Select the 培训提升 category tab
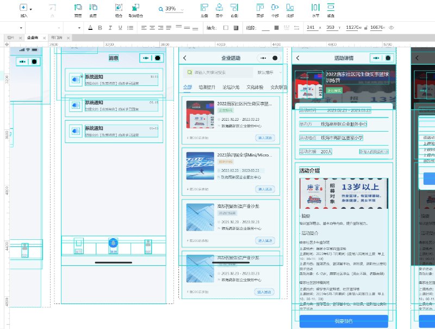This screenshot has width=435, height=329. pos(207,87)
